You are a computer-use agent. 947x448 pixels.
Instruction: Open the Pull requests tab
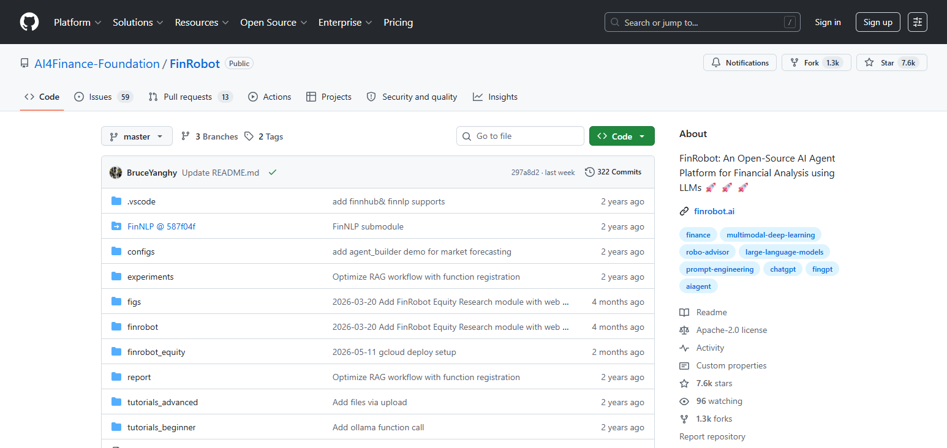pyautogui.click(x=191, y=97)
